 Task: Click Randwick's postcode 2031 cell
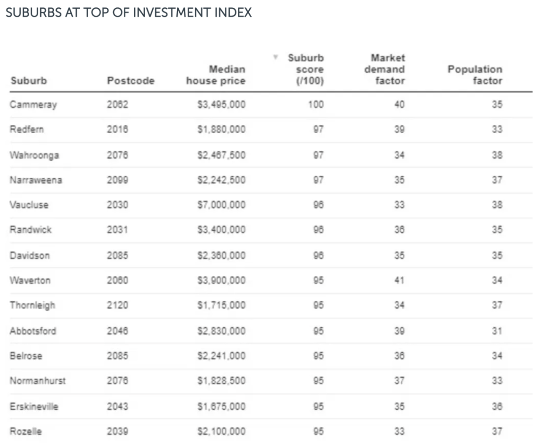(117, 230)
